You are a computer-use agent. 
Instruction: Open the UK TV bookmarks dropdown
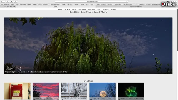[92, 4]
